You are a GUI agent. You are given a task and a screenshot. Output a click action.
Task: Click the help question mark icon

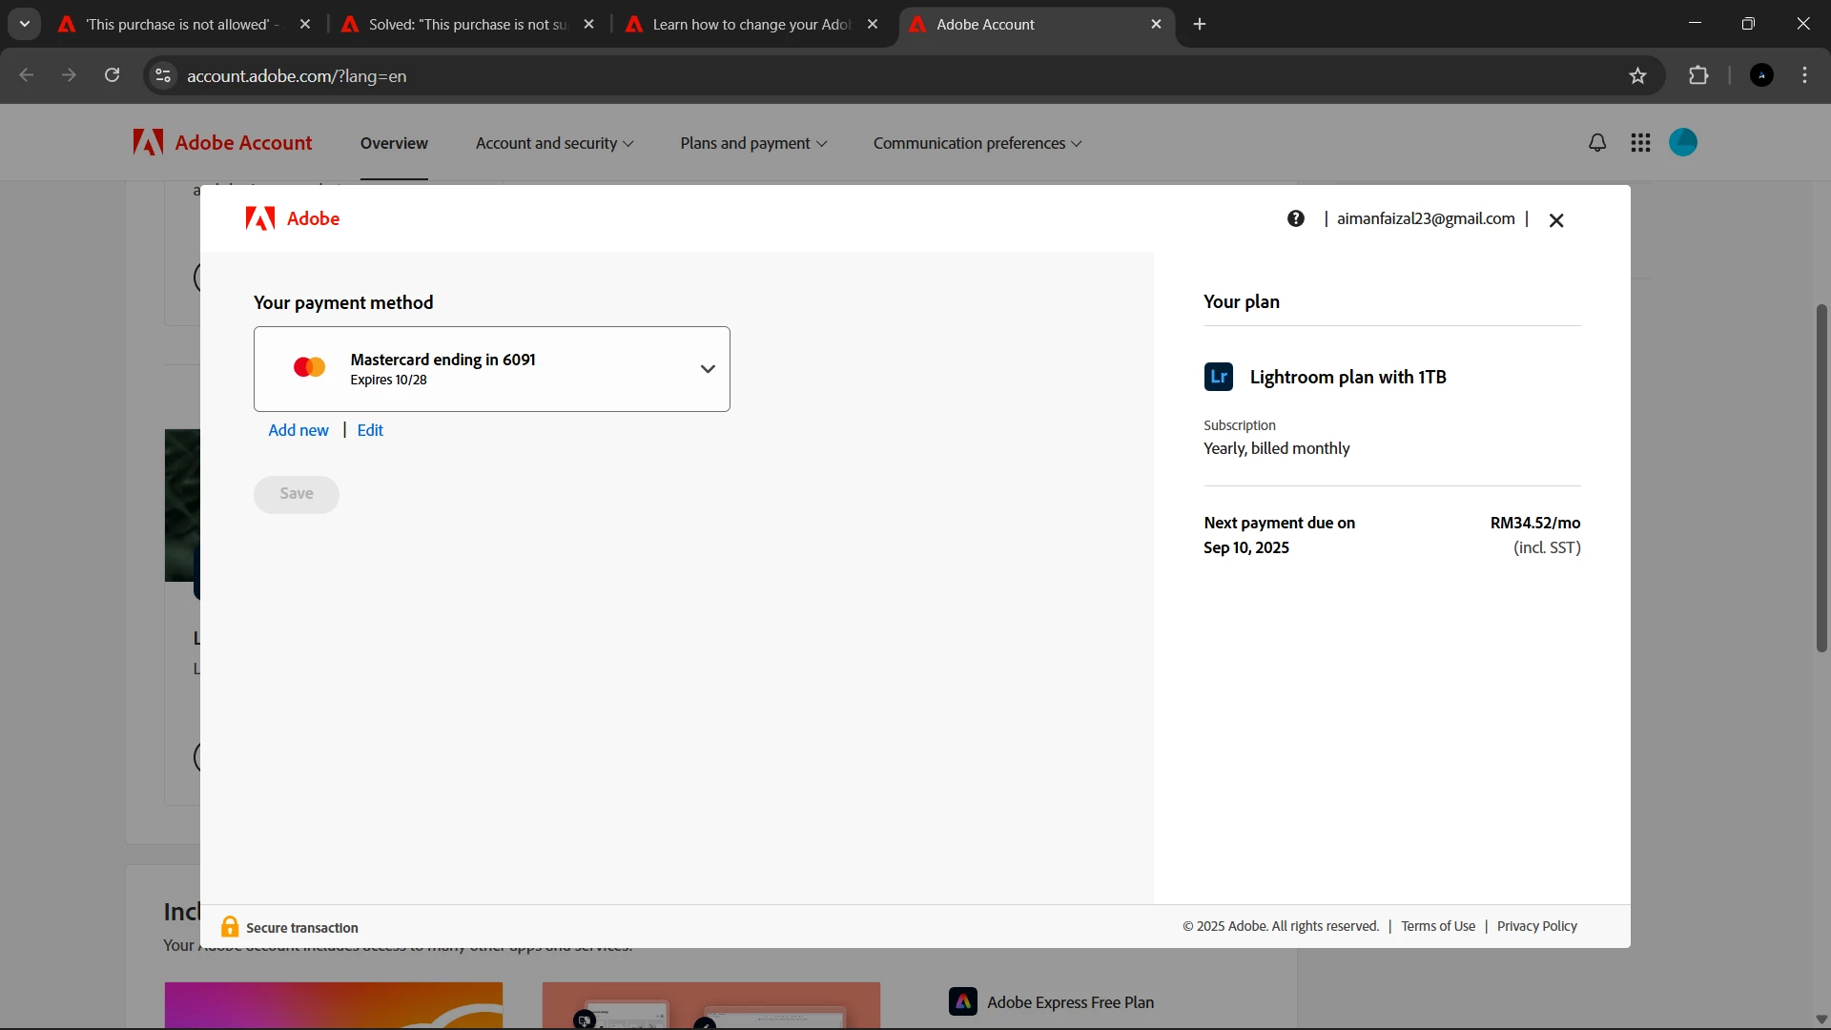(1295, 218)
